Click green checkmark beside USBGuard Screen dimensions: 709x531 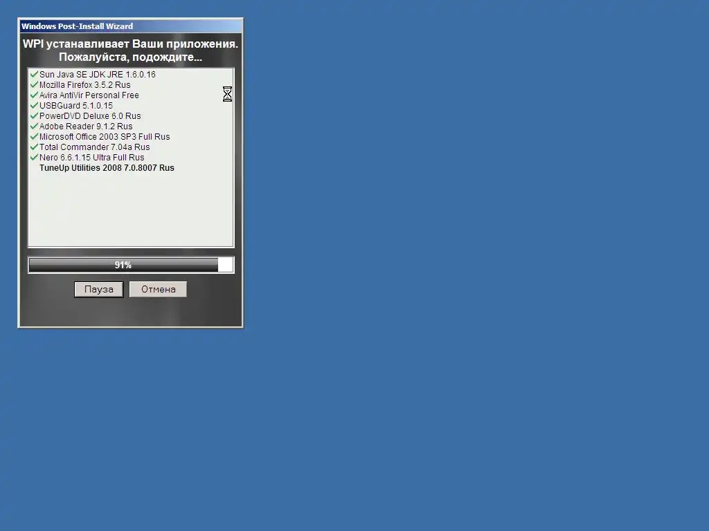click(x=34, y=105)
